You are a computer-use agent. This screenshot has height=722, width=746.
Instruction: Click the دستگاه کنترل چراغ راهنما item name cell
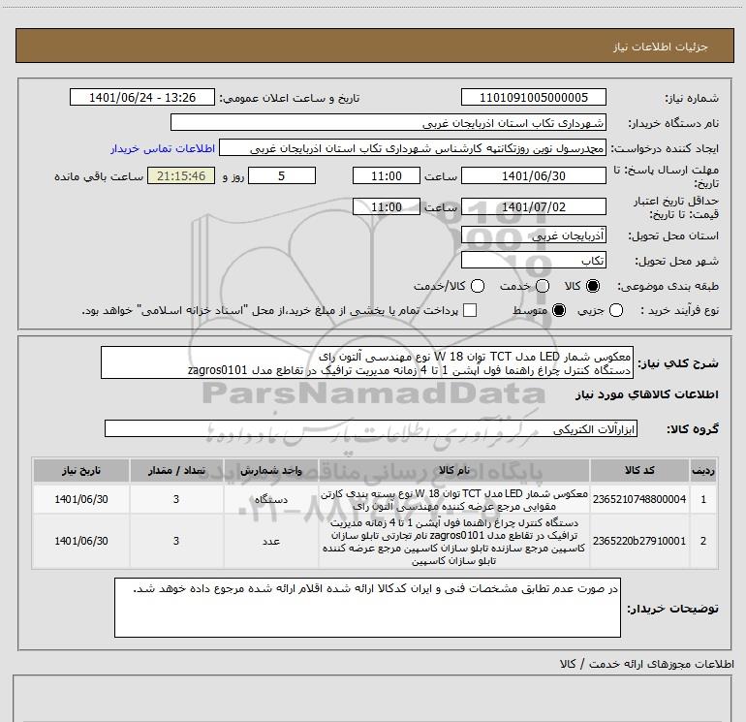(453, 542)
